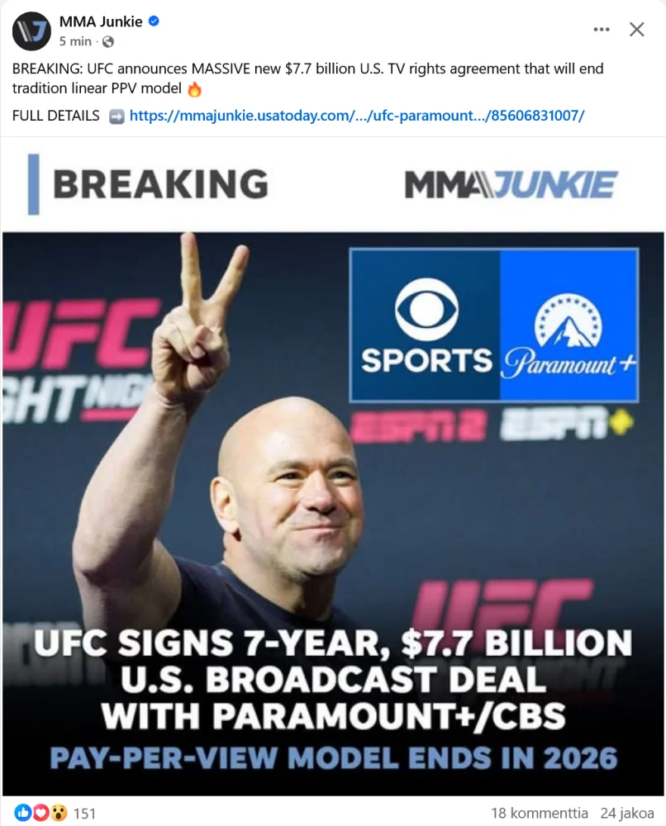The width and height of the screenshot is (666, 826).
Task: Click the blue verified badge icon
Action: pyautogui.click(x=154, y=21)
